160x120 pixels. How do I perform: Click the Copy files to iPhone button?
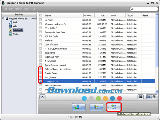point(77,107)
